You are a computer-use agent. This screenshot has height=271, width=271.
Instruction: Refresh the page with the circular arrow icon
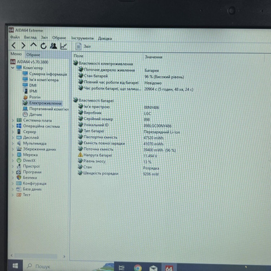point(43,46)
